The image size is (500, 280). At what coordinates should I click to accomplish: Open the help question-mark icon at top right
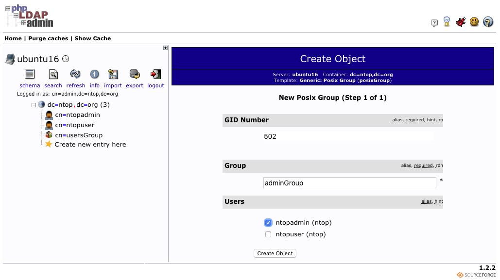[488, 22]
